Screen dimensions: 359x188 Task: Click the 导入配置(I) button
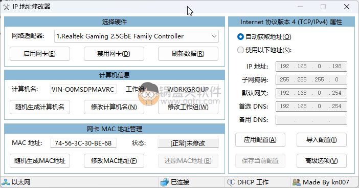click(322, 140)
